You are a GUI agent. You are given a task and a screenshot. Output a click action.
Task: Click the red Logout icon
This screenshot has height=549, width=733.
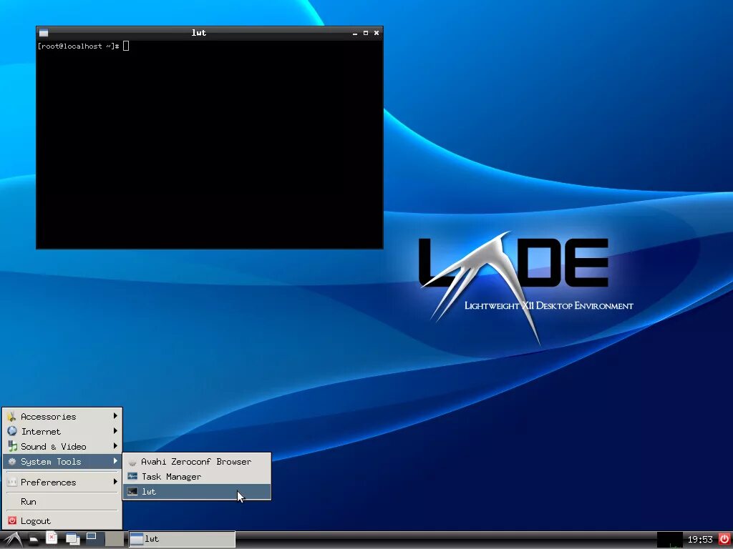pyautogui.click(x=12, y=520)
